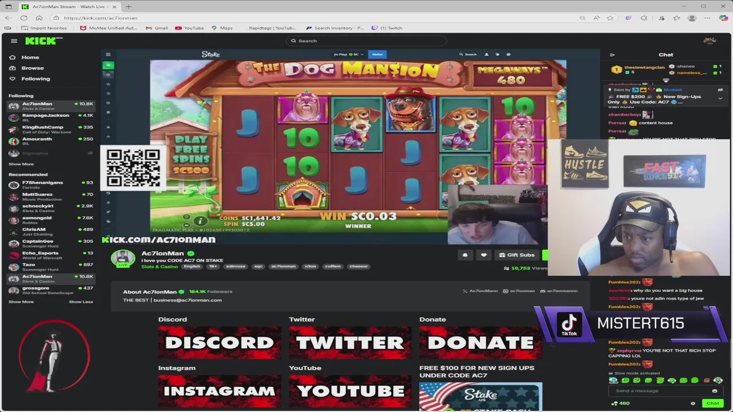The height and width of the screenshot is (412, 733).
Task: Open the Gmail bookmark
Action: 157,28
